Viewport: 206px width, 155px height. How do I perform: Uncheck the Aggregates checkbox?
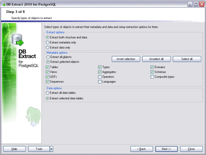coord(100,72)
